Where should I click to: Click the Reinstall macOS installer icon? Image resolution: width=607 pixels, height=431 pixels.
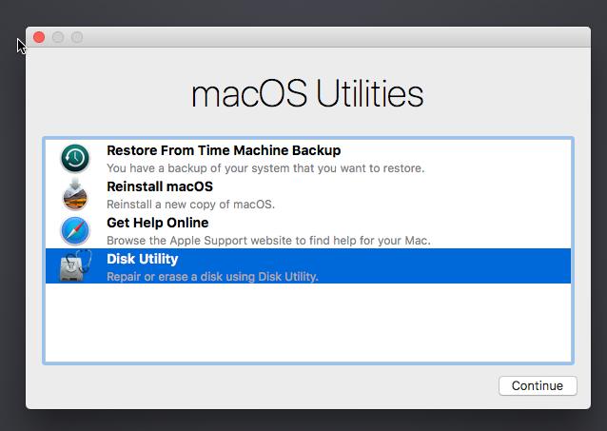[x=75, y=194]
